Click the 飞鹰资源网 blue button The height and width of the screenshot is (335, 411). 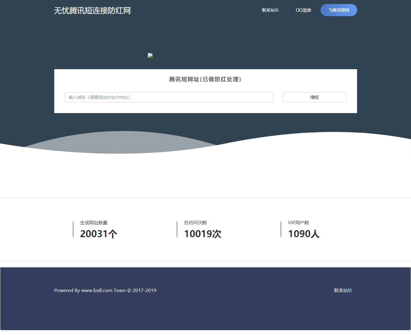[x=339, y=10]
